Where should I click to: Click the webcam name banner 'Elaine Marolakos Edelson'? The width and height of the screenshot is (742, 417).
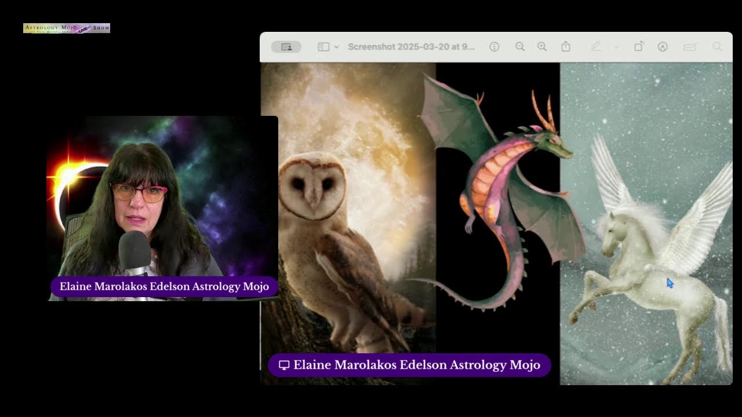(164, 287)
